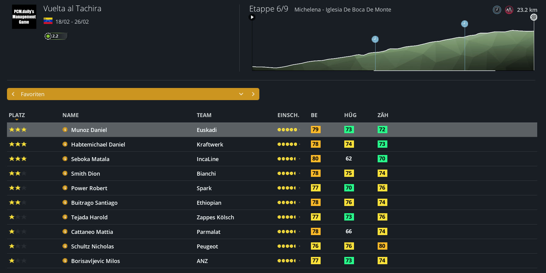Expand the Favoriten dropdown chevron

(241, 94)
